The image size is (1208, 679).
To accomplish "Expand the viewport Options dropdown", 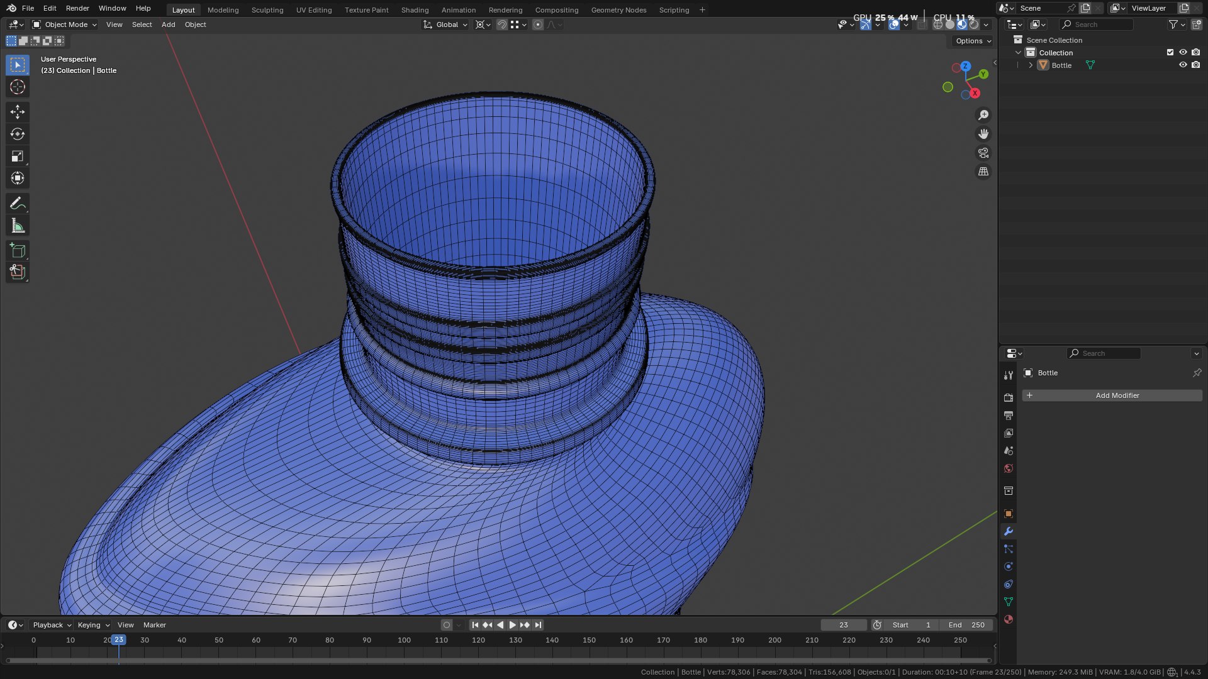I will (973, 41).
